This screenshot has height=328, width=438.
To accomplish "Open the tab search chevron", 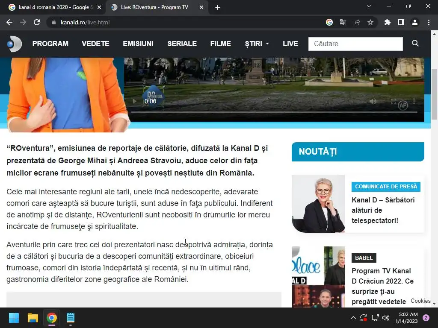I will click(369, 6).
